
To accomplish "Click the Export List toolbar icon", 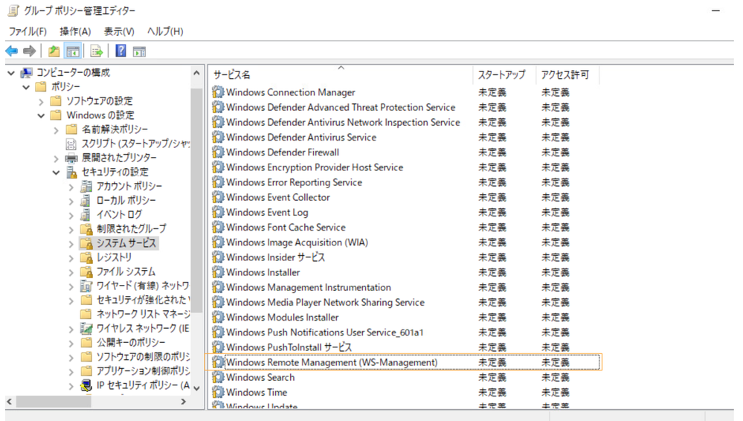I will (x=96, y=51).
